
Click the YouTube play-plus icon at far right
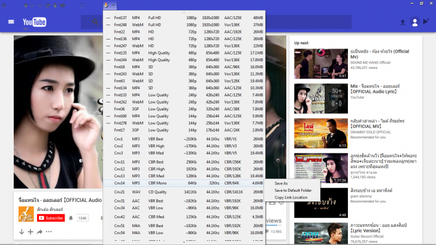point(426,22)
